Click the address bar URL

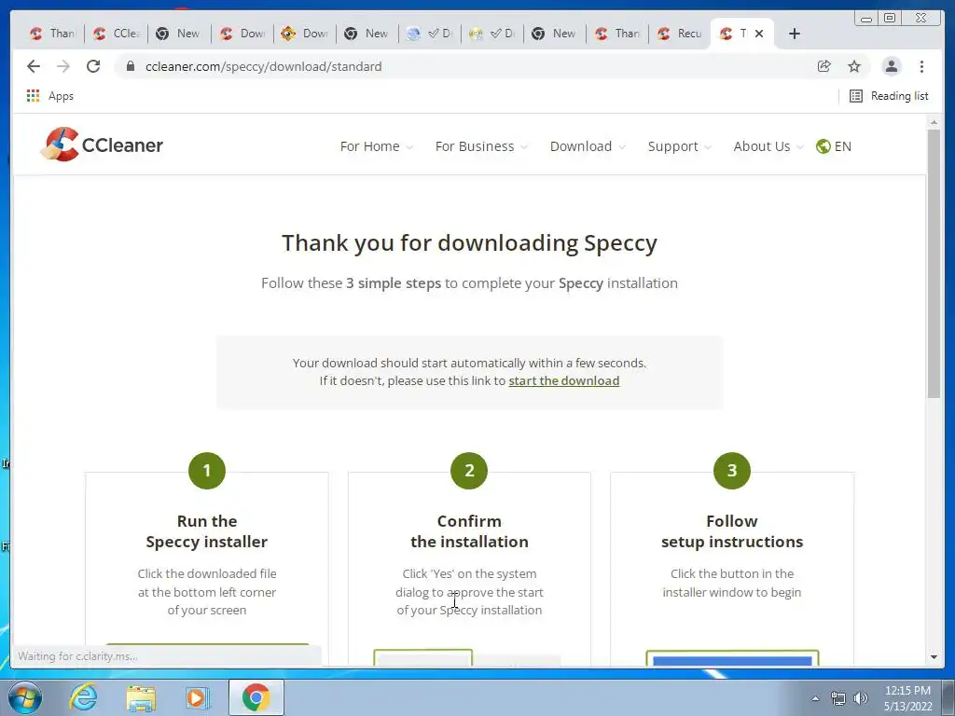pyautogui.click(x=264, y=66)
